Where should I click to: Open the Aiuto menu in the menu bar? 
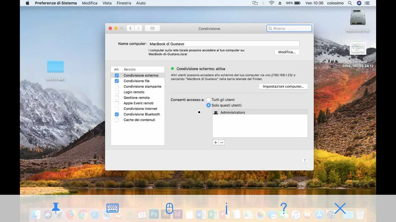140,3
